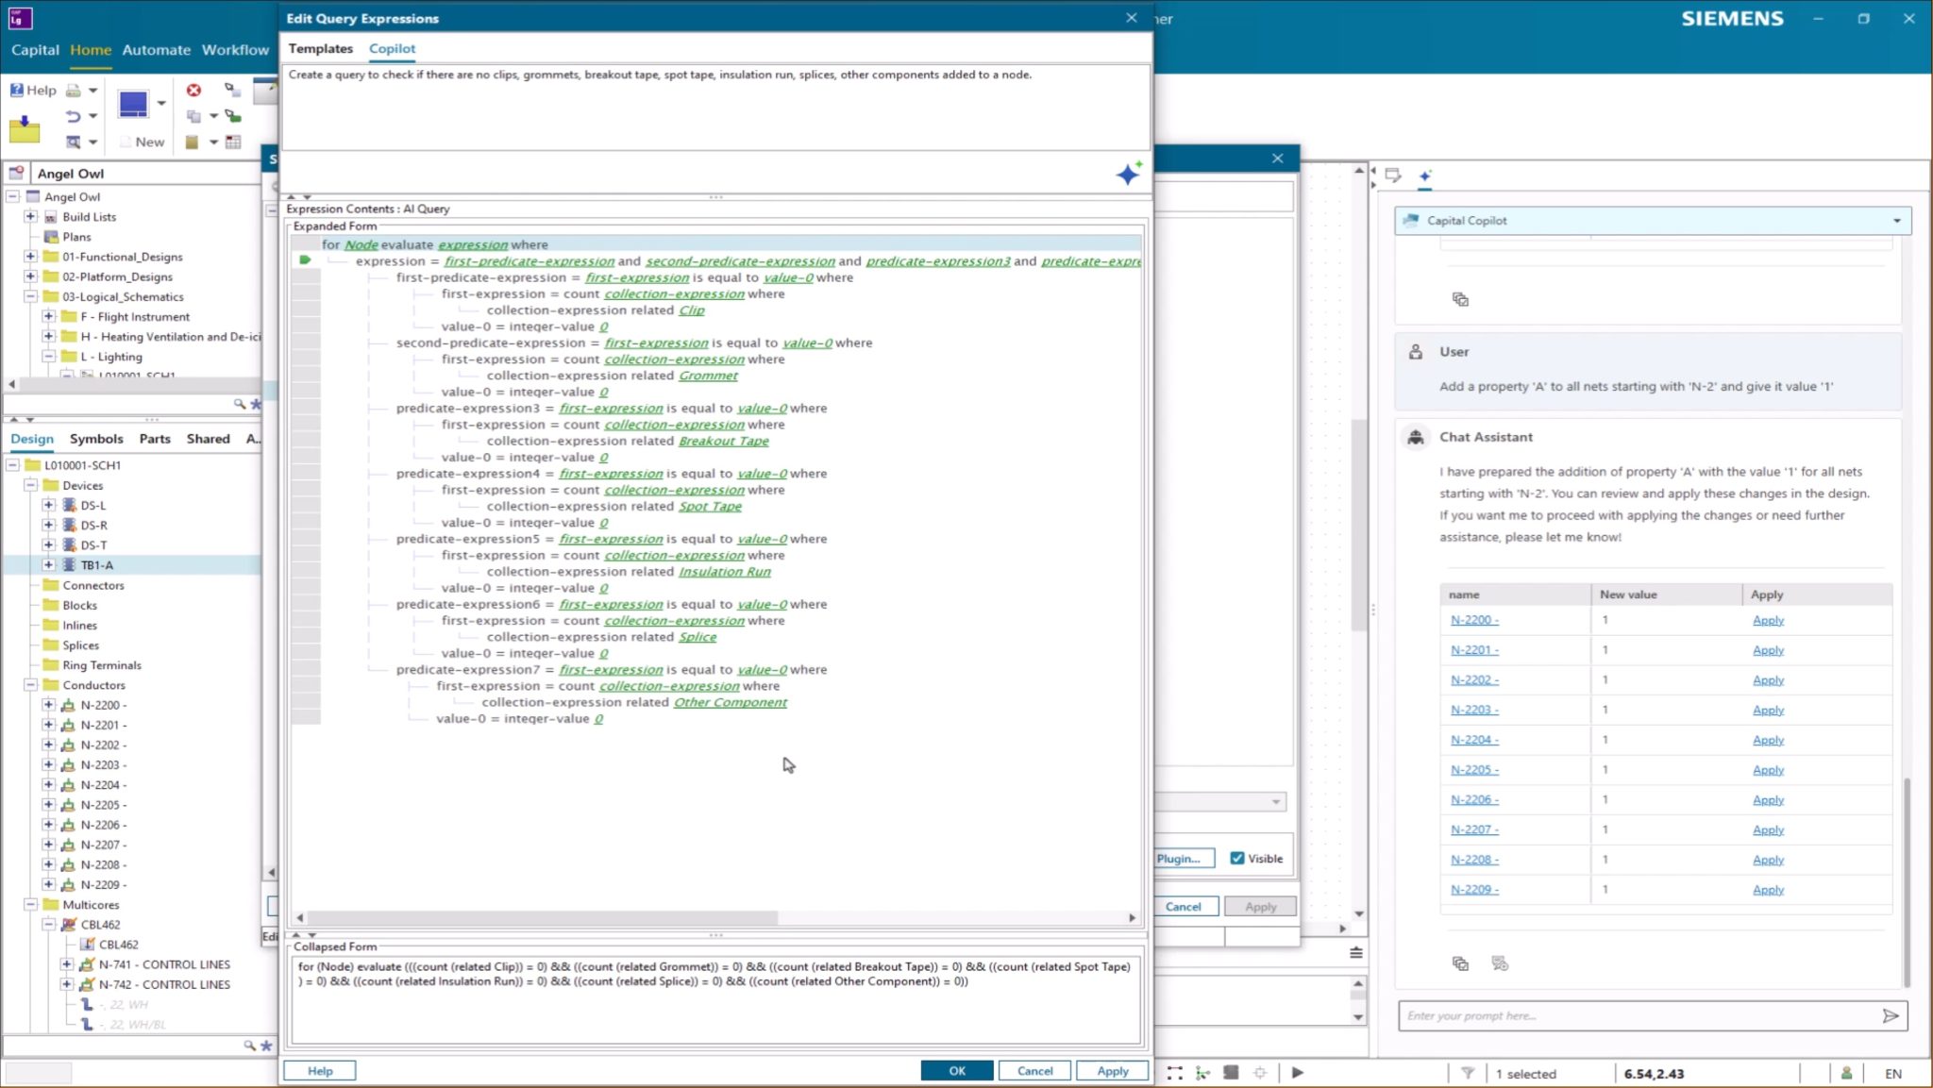Click the star icon beside bottom search
Viewport: 1933px width, 1088px height.
point(266,1046)
